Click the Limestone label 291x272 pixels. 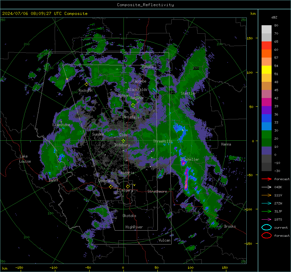pyautogui.click(x=61, y=125)
